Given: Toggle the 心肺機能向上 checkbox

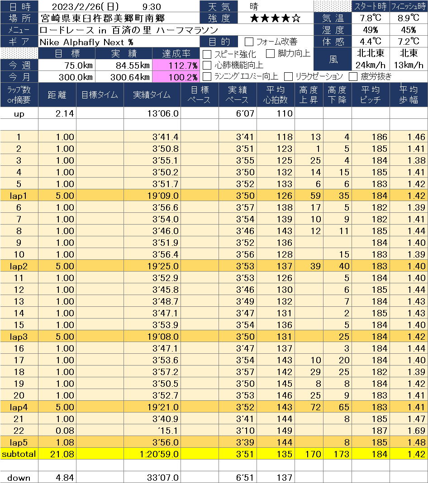Looking at the screenshot, I should pyautogui.click(x=207, y=65).
